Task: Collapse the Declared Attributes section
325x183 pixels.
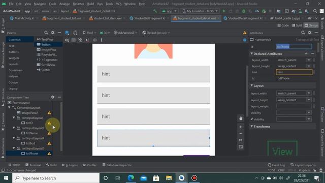Action: coord(252,54)
